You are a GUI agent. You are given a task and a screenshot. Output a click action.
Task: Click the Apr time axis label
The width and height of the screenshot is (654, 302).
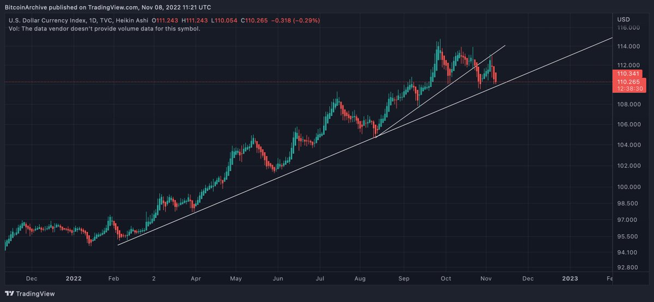(196, 277)
